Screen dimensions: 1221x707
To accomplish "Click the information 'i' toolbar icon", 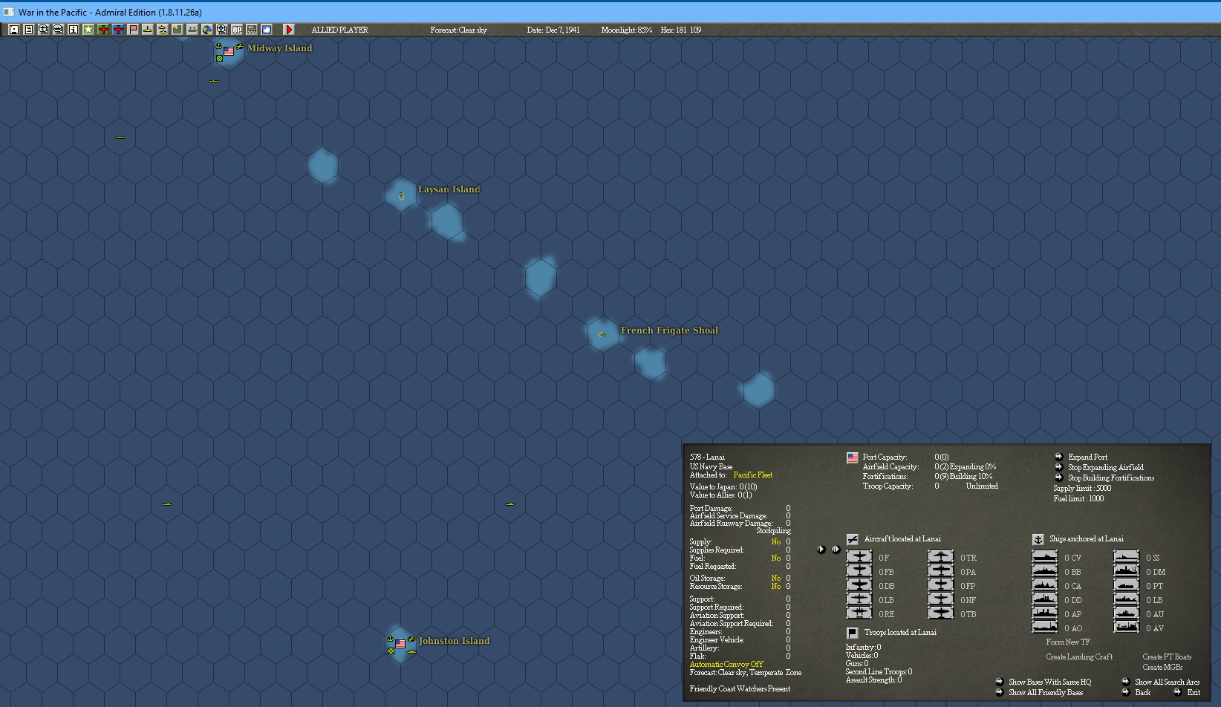I will tap(74, 30).
